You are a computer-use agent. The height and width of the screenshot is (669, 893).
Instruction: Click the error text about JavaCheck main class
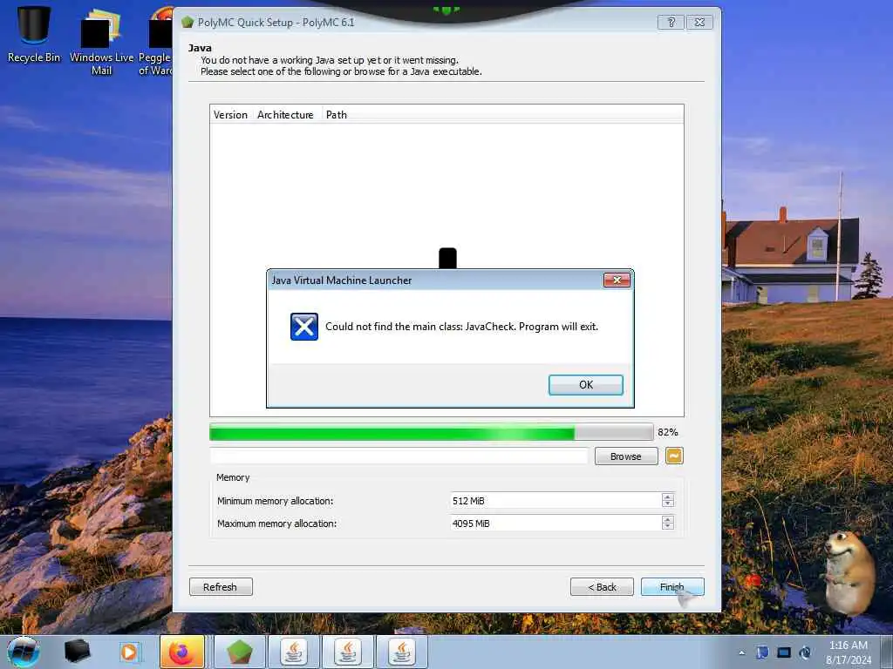[462, 327]
